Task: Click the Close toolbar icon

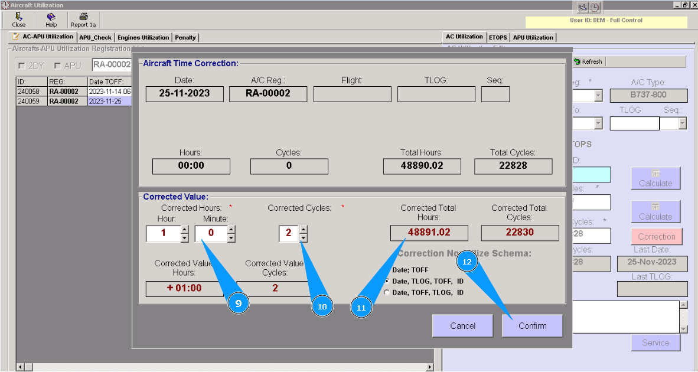Action: pos(18,20)
